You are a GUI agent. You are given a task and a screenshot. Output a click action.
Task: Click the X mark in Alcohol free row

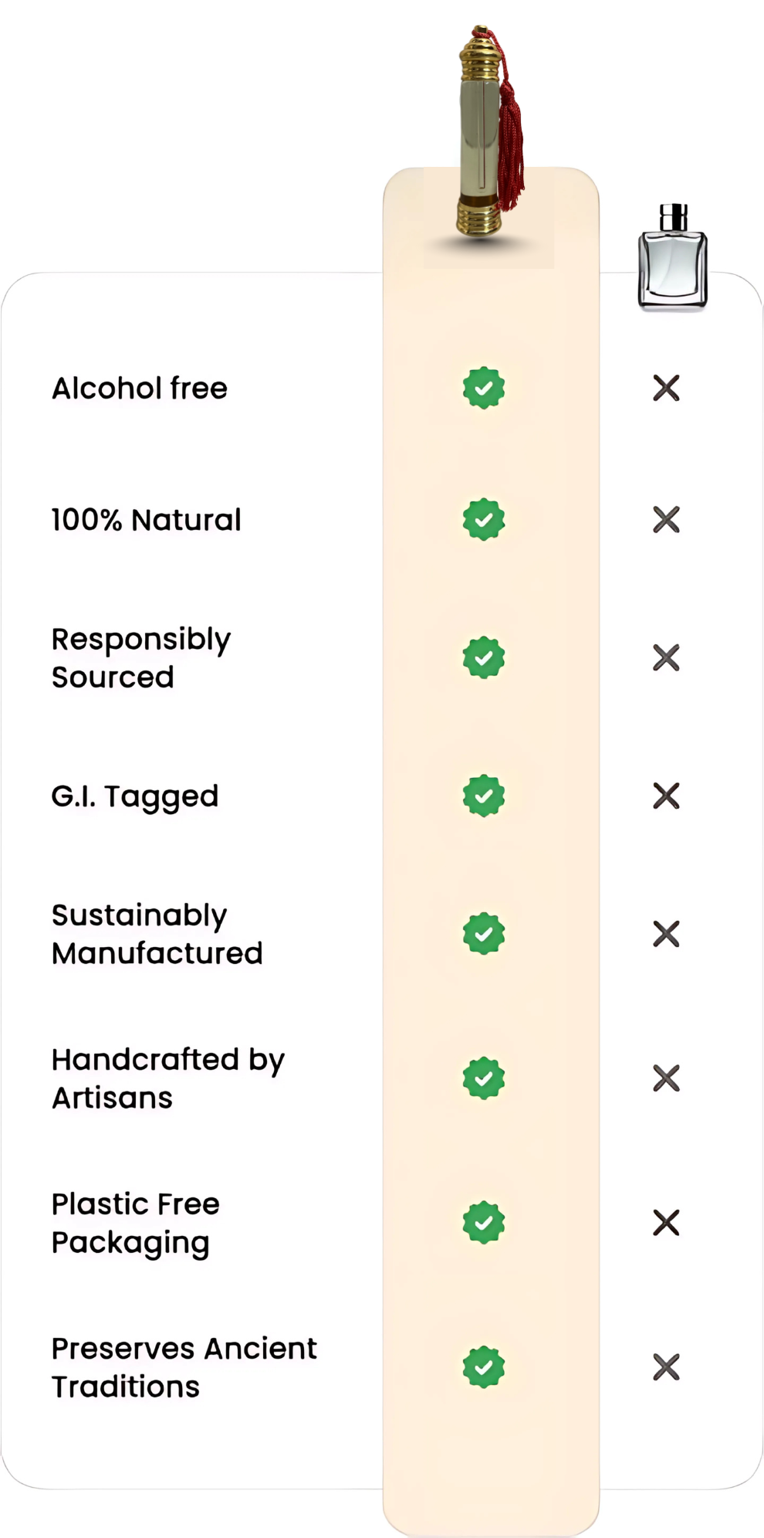(x=666, y=388)
